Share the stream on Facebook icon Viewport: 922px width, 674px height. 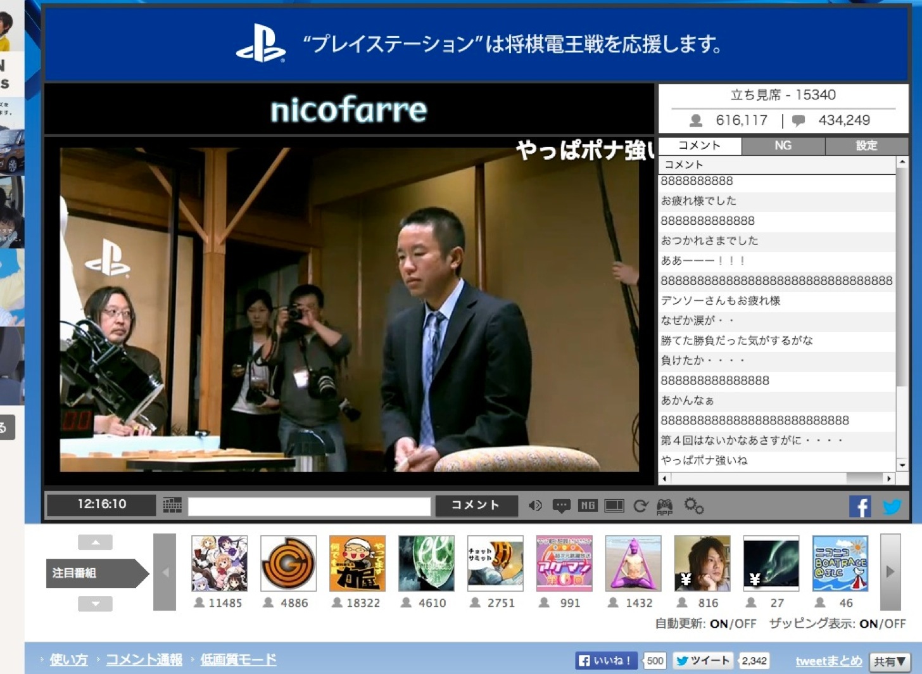click(x=860, y=506)
